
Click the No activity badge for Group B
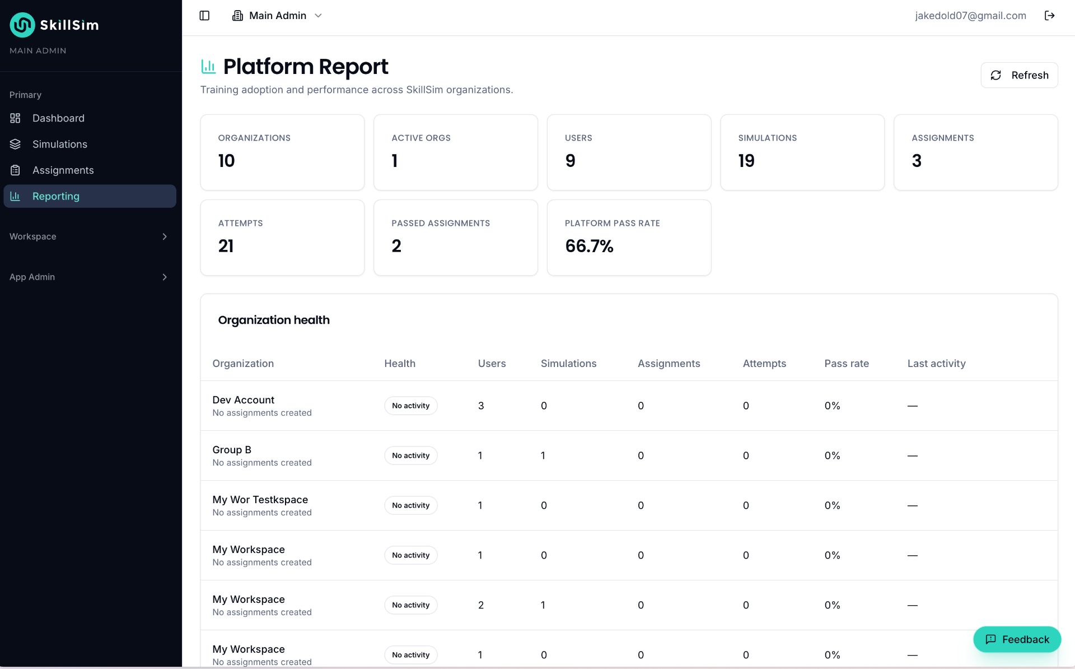tap(410, 456)
